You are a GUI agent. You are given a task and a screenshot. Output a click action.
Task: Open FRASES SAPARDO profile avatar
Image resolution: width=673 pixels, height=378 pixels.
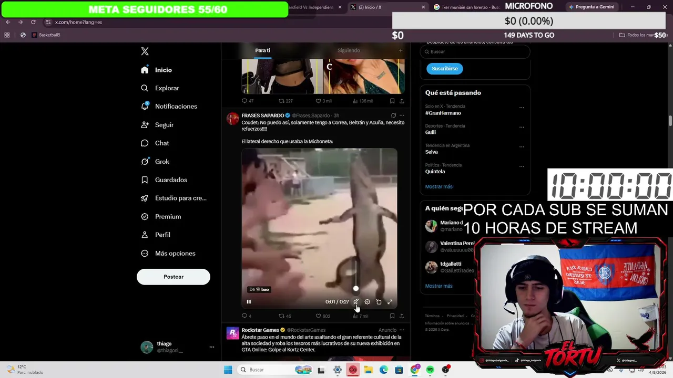232,118
